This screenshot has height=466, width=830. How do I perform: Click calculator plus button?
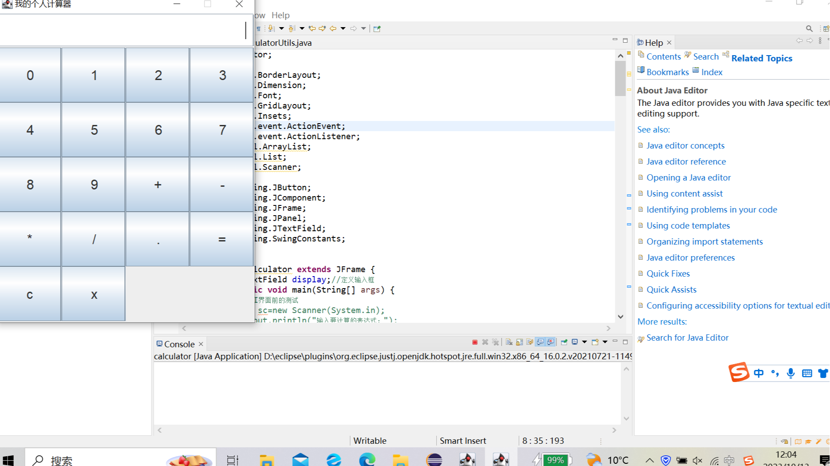pos(158,185)
